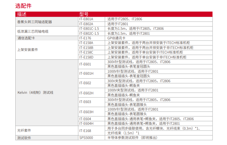This screenshot has height=145, width=227.
Task: Select model IT-E802C-1.5 cell
Action: coord(91,34)
